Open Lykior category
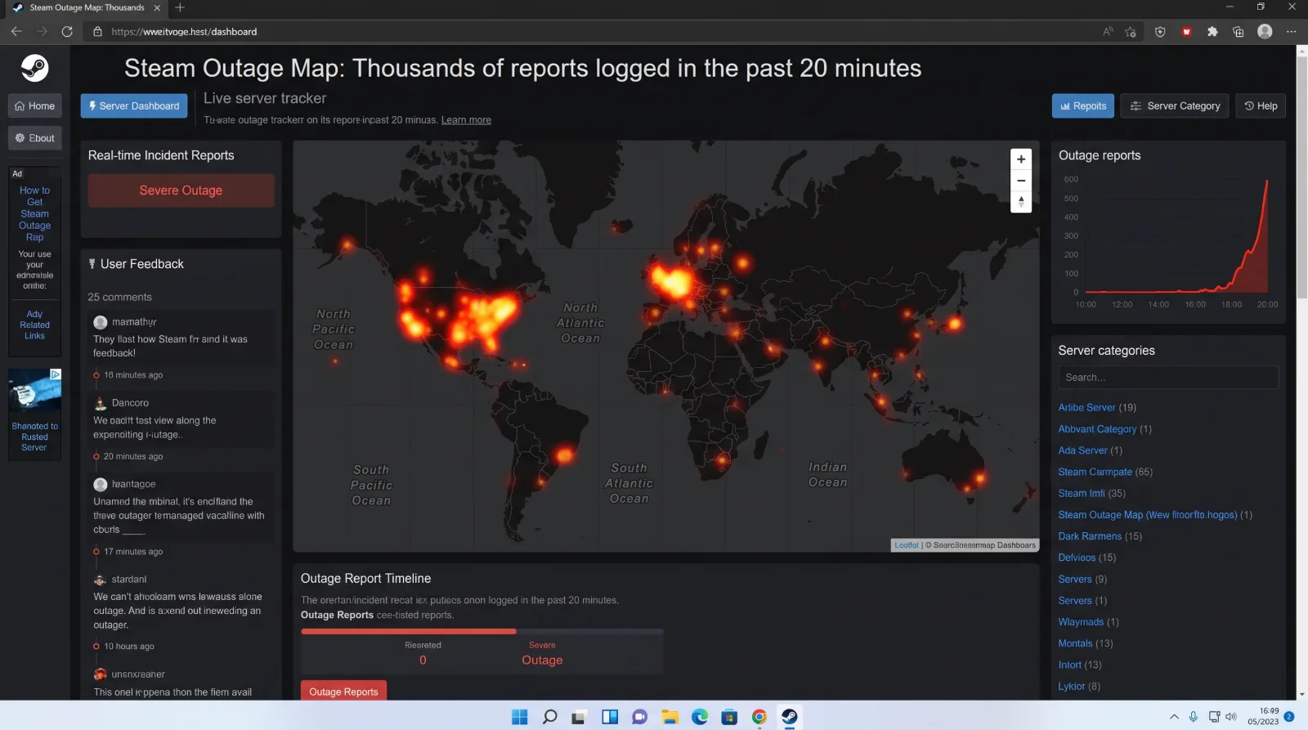 (1071, 687)
